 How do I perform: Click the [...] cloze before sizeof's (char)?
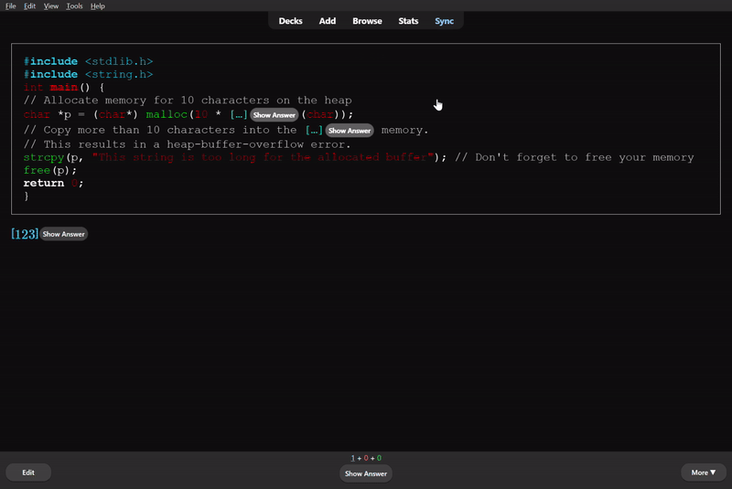(239, 114)
